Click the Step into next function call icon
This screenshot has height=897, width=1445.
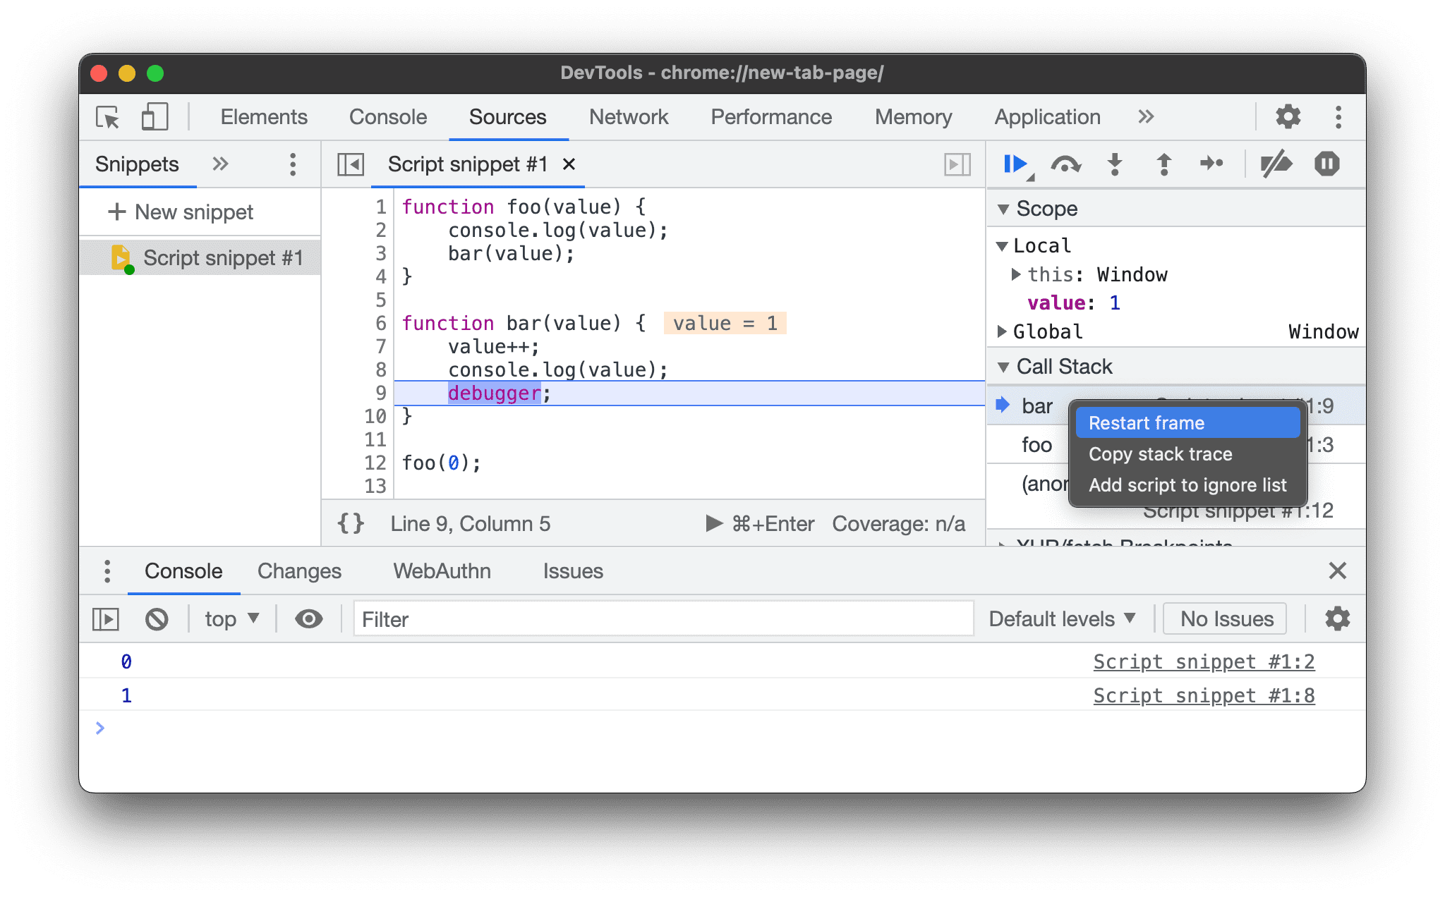[x=1116, y=164]
